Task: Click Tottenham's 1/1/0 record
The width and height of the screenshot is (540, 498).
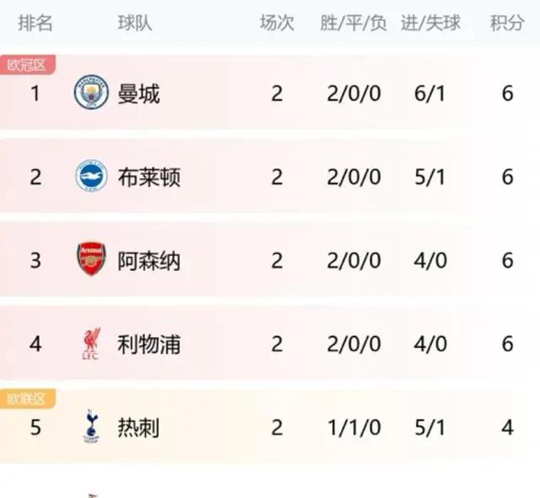Action: (x=354, y=428)
